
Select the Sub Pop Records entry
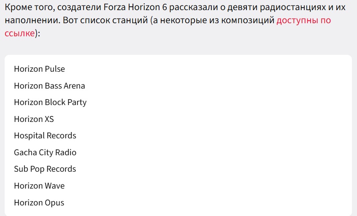[45, 169]
